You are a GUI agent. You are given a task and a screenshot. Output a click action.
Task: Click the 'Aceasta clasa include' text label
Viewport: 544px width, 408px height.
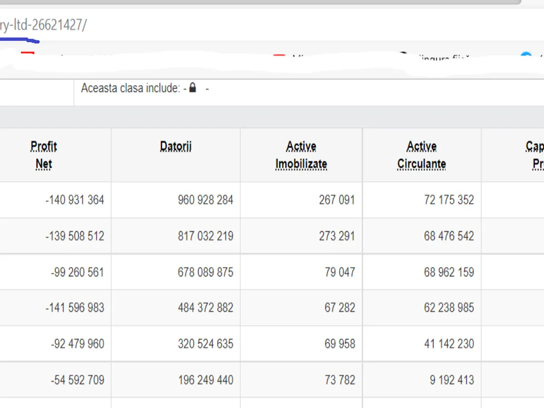coord(131,88)
